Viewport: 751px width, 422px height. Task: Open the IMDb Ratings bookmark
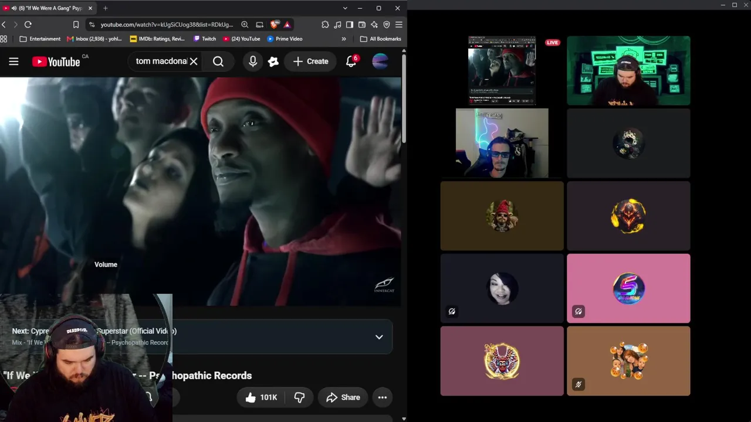(x=157, y=39)
